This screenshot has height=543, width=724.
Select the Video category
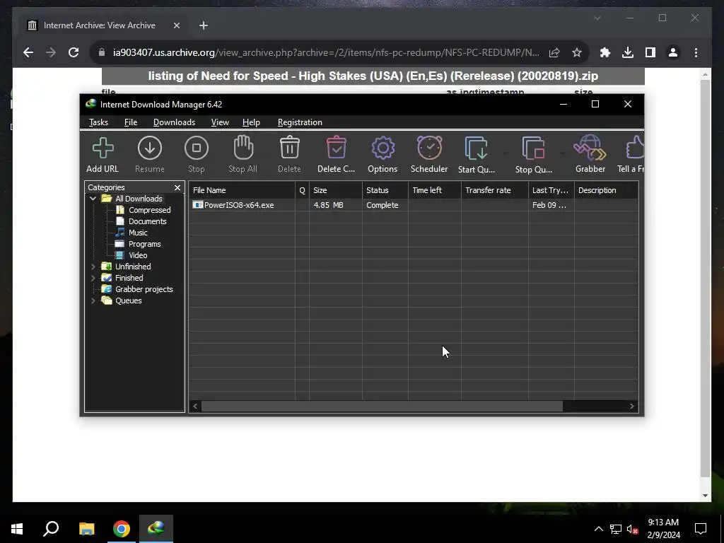138,255
